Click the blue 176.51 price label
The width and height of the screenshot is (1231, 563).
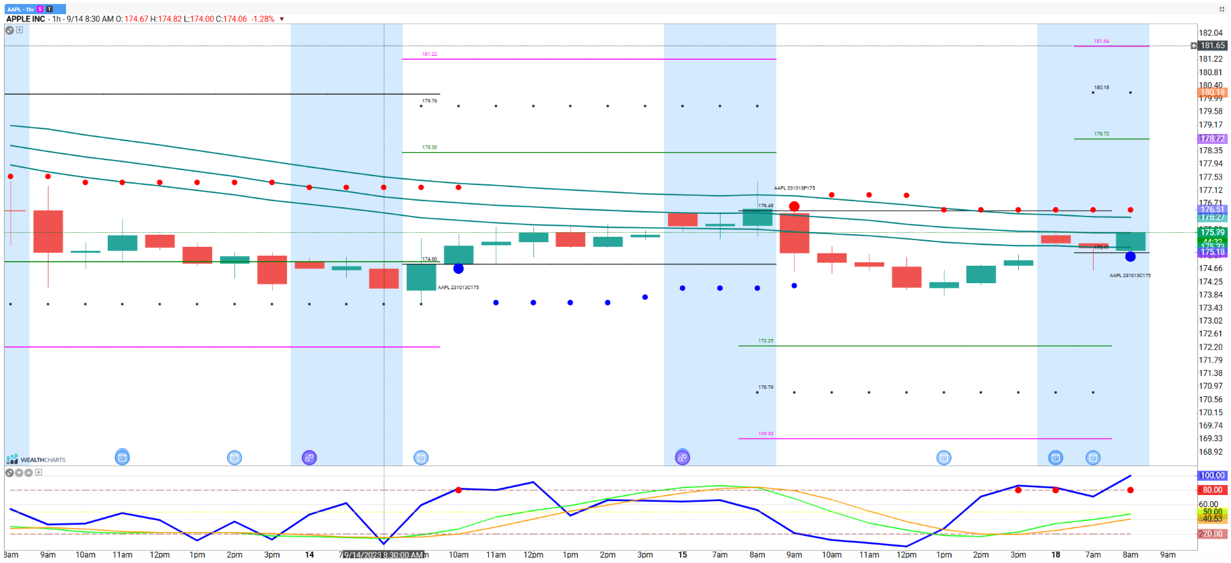coord(1213,209)
